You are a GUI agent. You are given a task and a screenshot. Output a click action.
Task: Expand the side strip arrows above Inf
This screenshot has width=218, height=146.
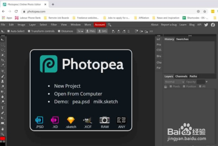click(x=159, y=36)
